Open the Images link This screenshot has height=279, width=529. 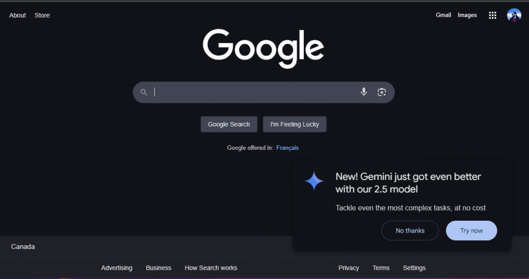point(467,15)
